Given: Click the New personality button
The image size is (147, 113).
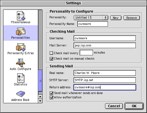Looking at the screenshot, I should pyautogui.click(x=116, y=18).
